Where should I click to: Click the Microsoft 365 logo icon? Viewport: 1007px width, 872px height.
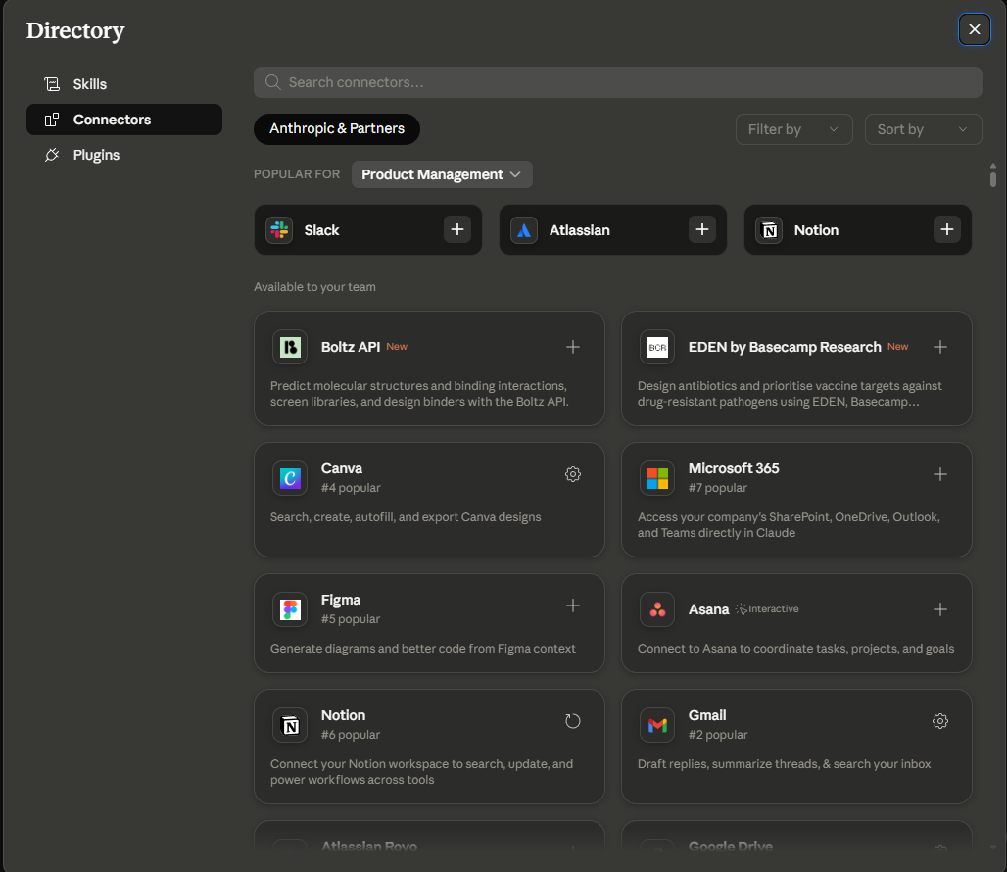pos(657,478)
